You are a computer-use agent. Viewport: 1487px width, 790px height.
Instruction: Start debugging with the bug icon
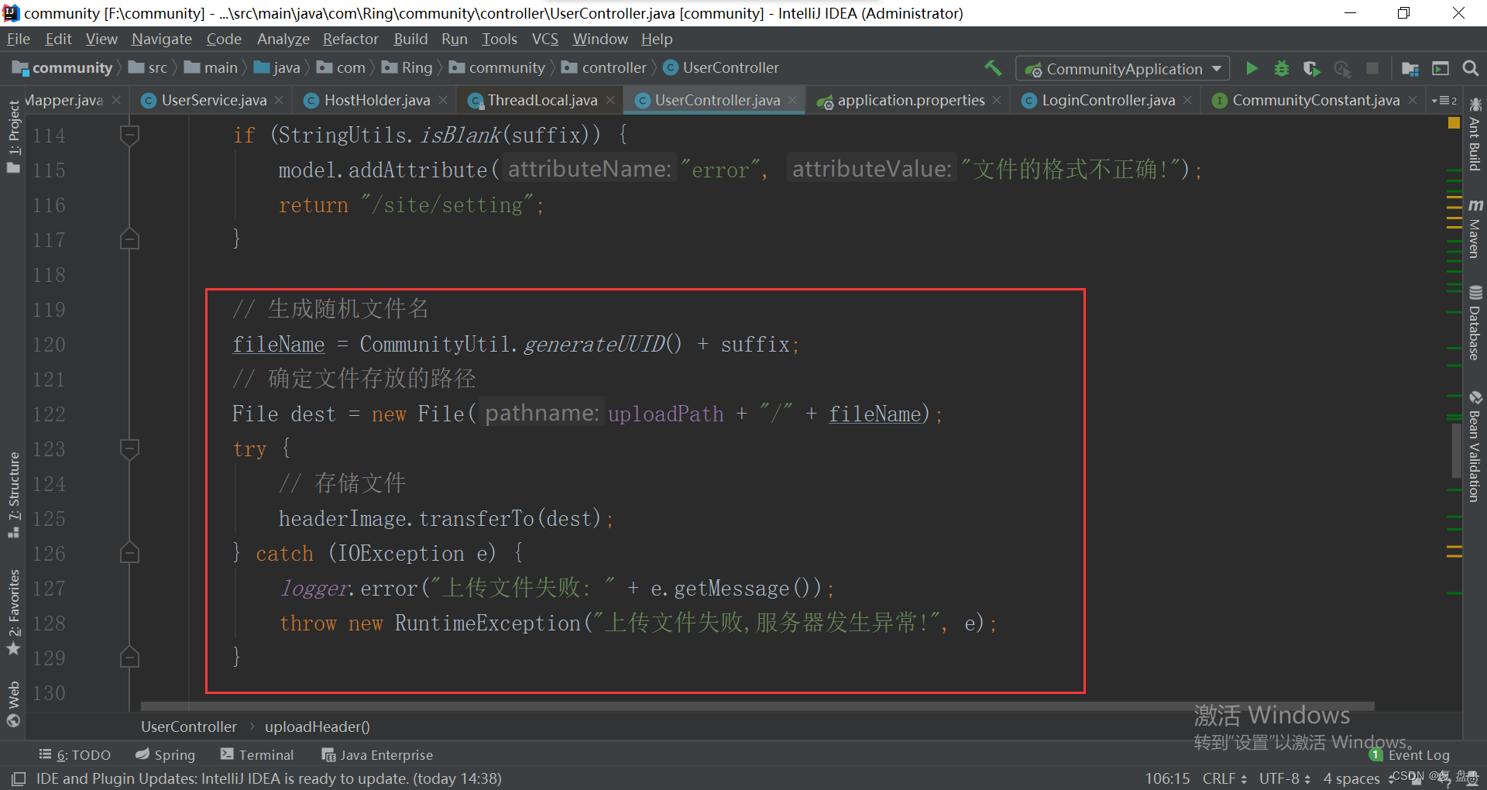[1282, 68]
